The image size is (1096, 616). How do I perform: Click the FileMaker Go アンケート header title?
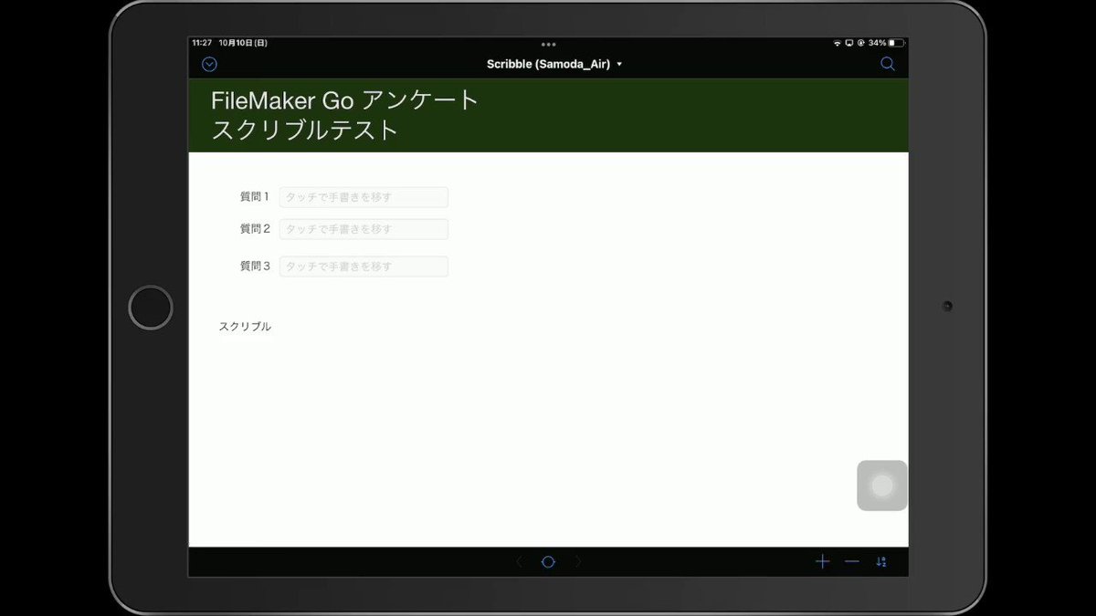point(345,100)
